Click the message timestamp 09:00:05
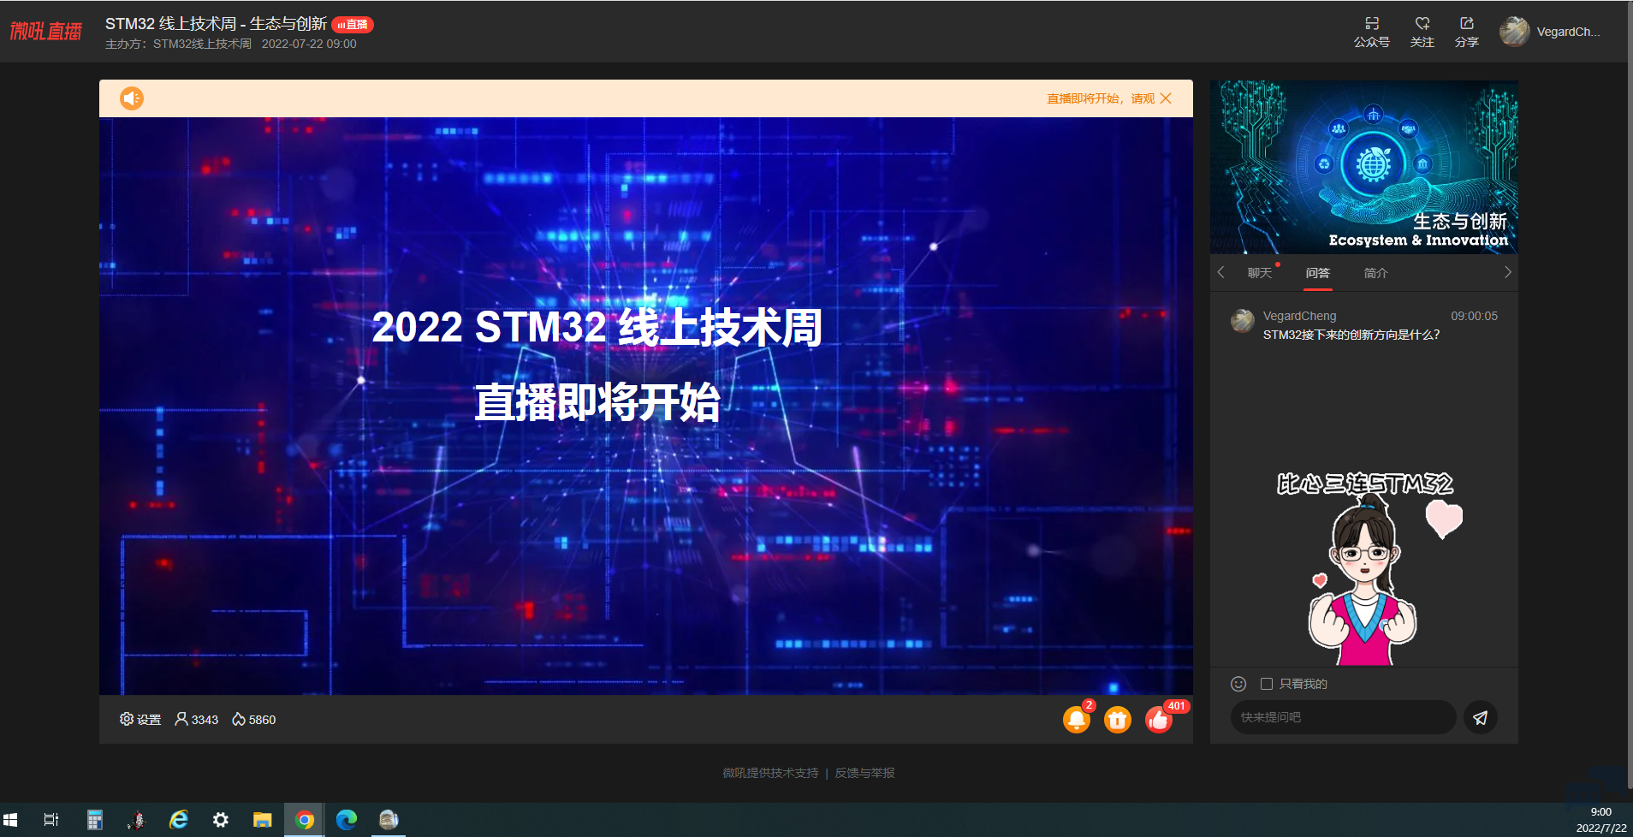This screenshot has width=1633, height=837. pyautogui.click(x=1474, y=316)
